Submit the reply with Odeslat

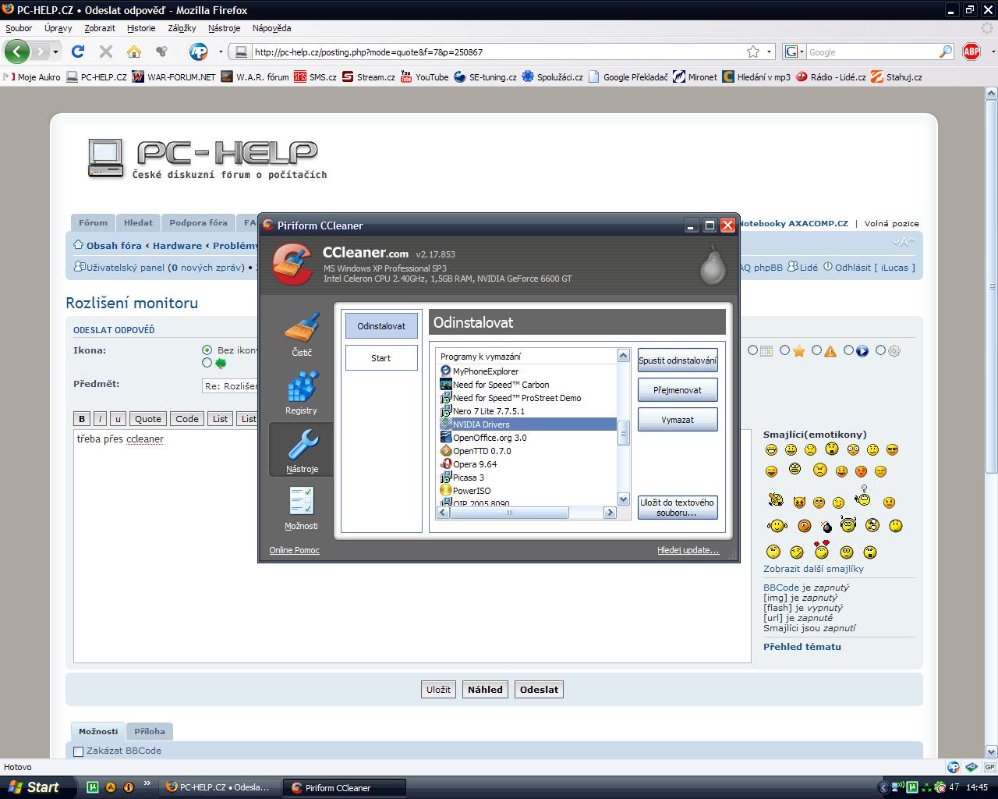(x=539, y=690)
